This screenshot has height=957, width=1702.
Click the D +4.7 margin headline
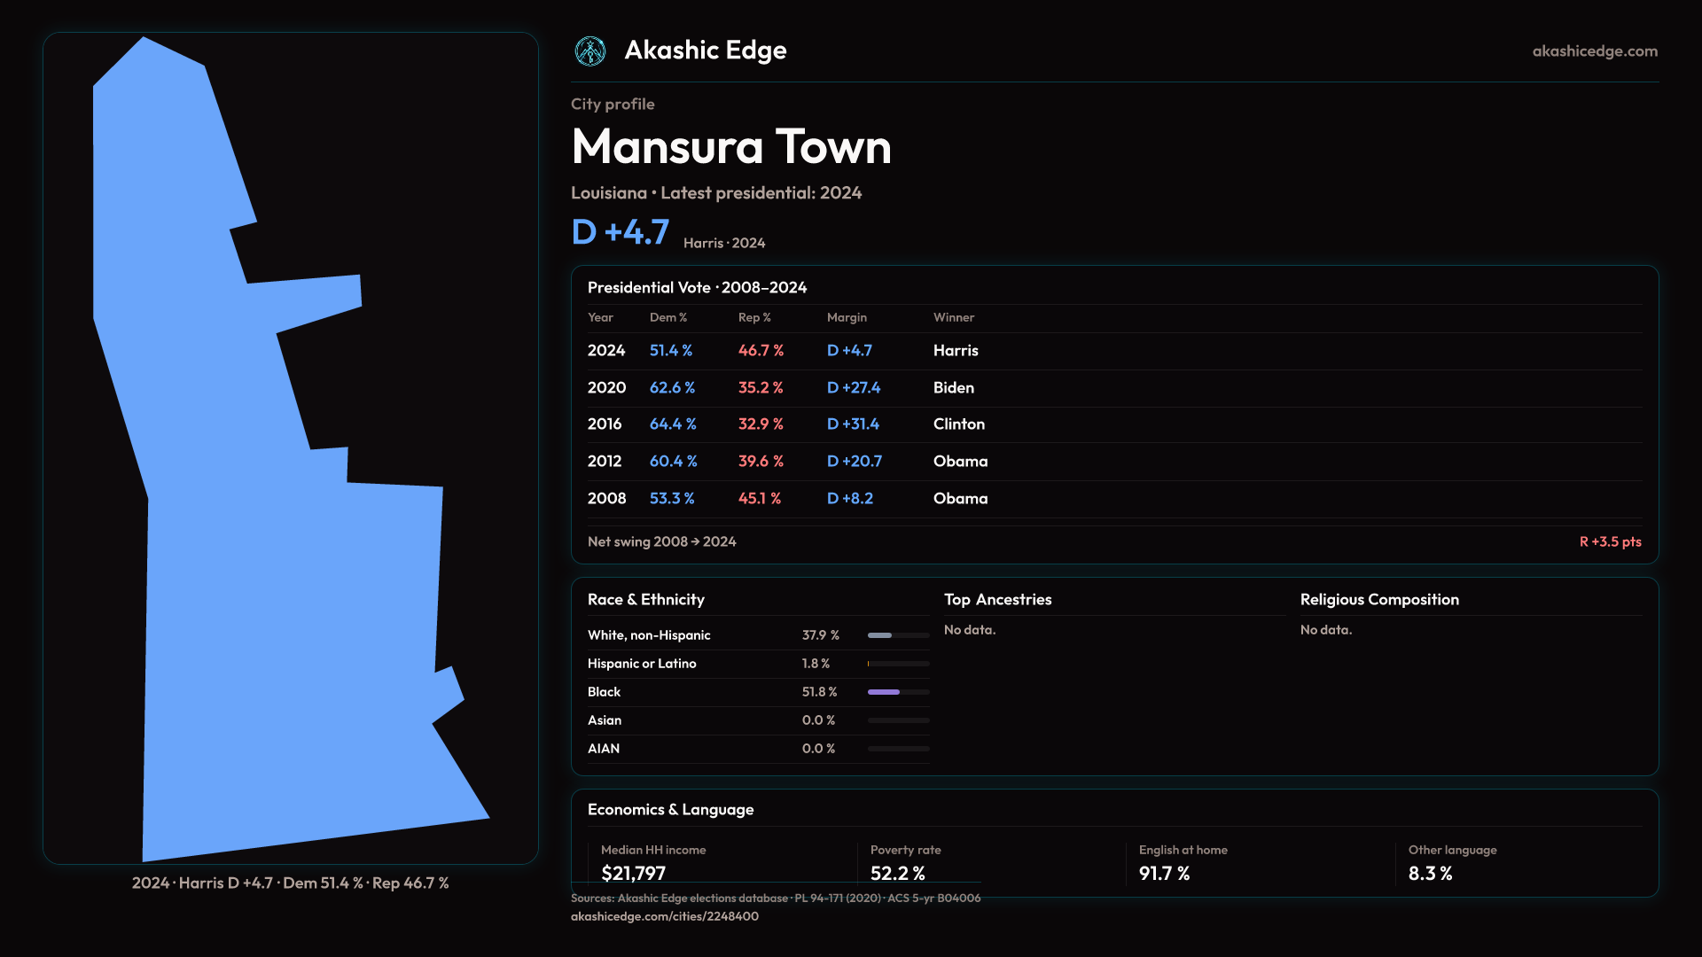point(620,232)
